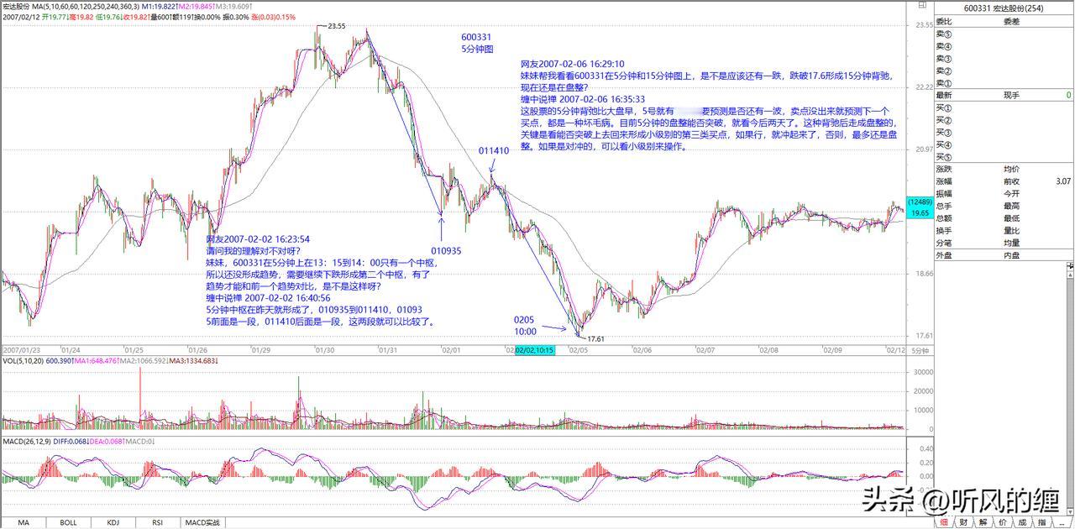Click the 换手 label

point(944,230)
